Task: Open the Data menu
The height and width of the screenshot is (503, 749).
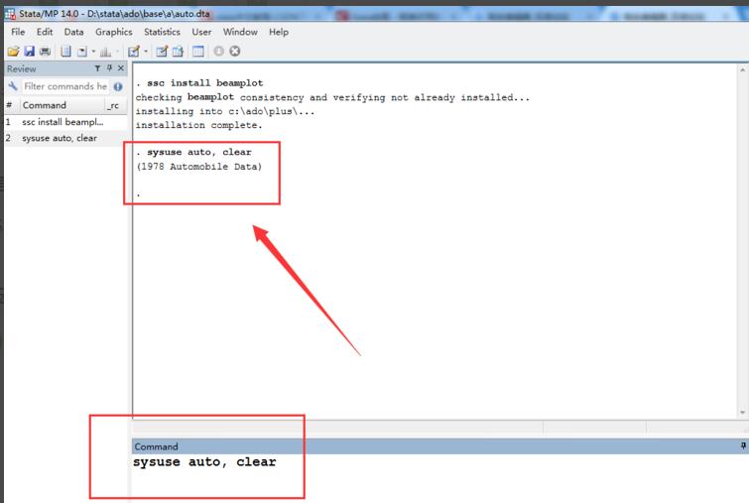Action: tap(73, 32)
